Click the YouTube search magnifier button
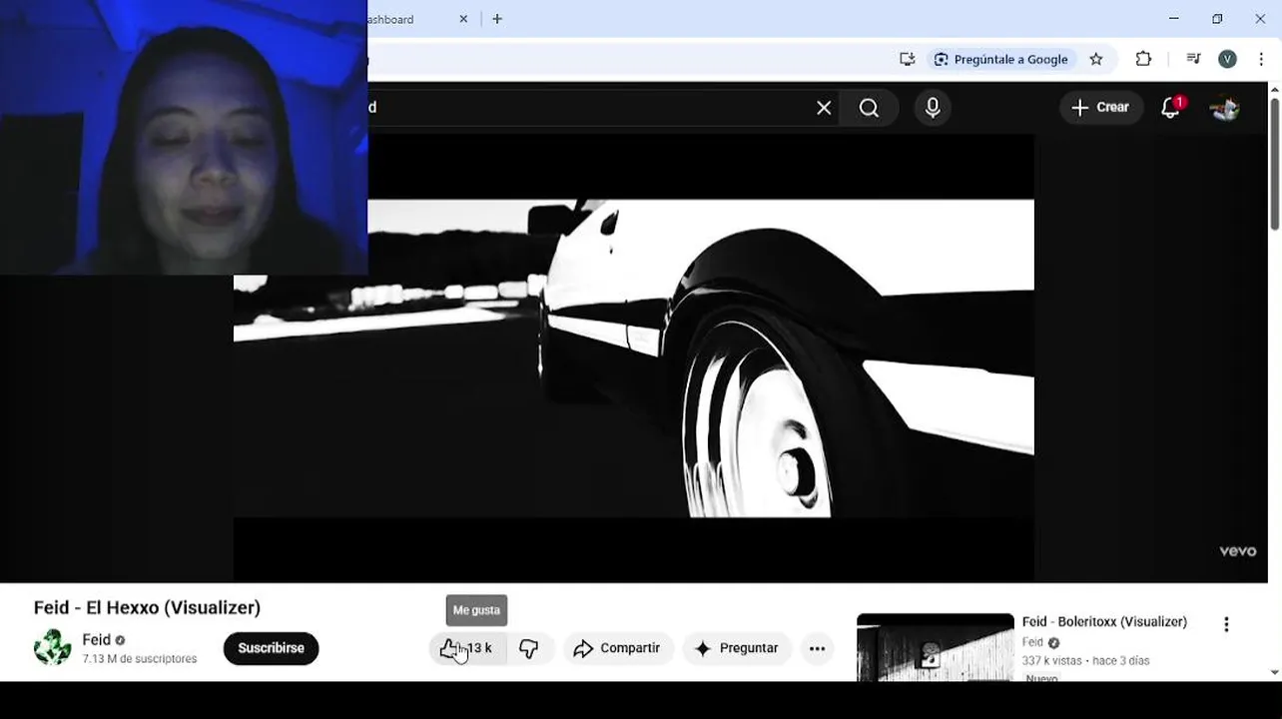 (x=869, y=108)
